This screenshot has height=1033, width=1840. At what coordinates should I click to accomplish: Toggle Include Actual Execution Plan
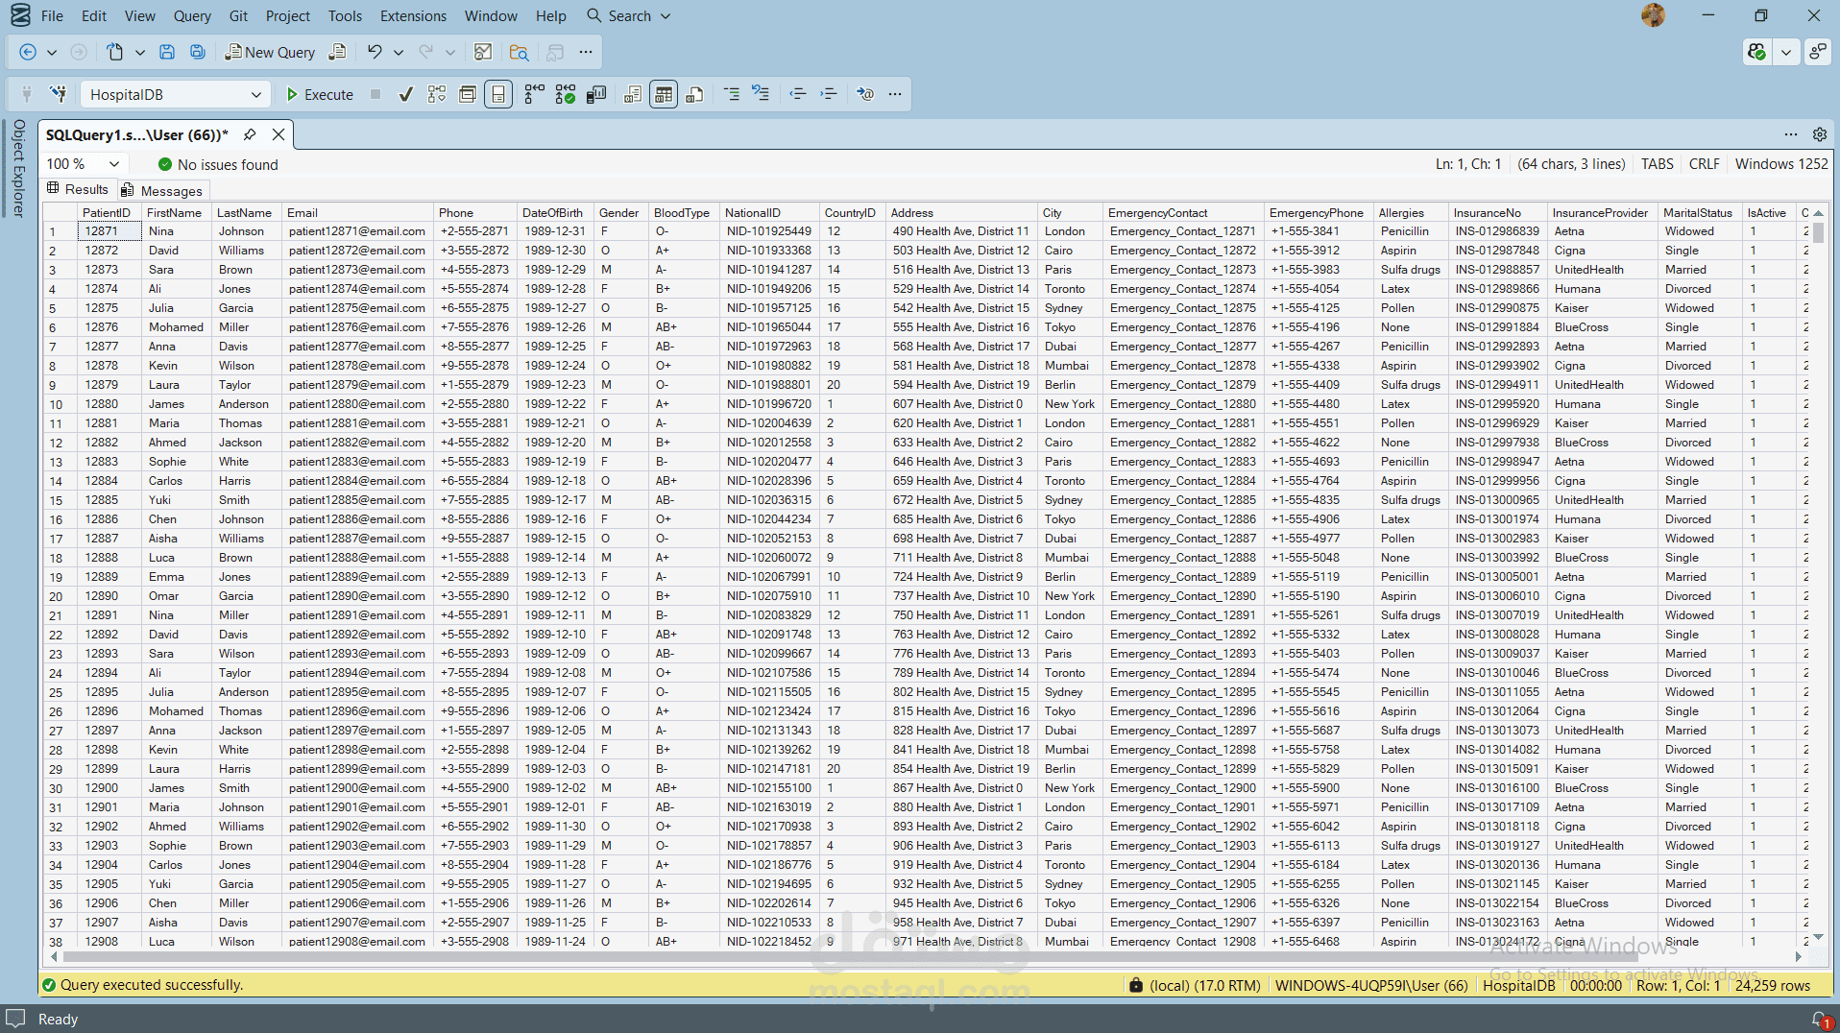pos(535,94)
